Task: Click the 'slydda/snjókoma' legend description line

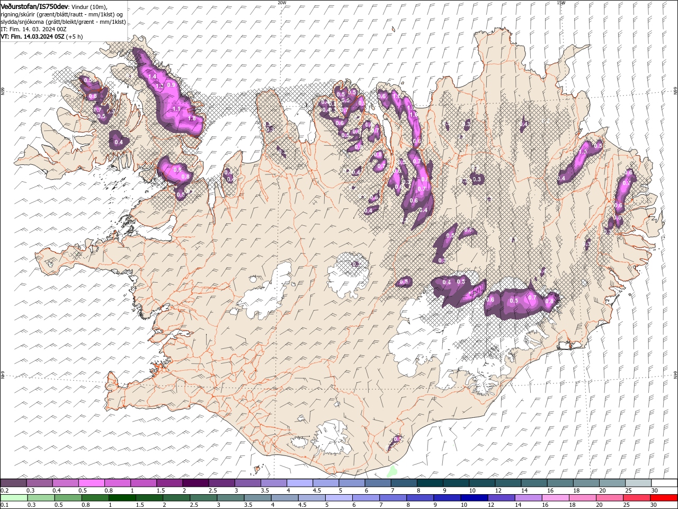Action: pyautogui.click(x=63, y=22)
